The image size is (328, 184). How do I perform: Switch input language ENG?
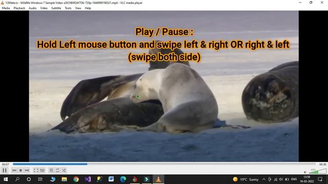[294, 179]
